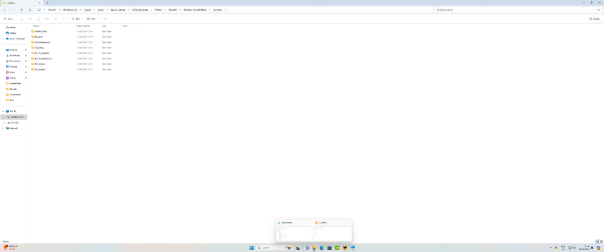Select DCS (D:) drive in the sidebar
This screenshot has width=604, height=252.
pos(13,122)
